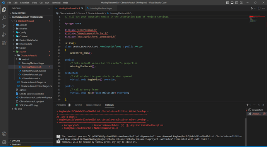This screenshot has height=147, width=267.
Task: Open the View menu
Action: (x=34, y=3)
